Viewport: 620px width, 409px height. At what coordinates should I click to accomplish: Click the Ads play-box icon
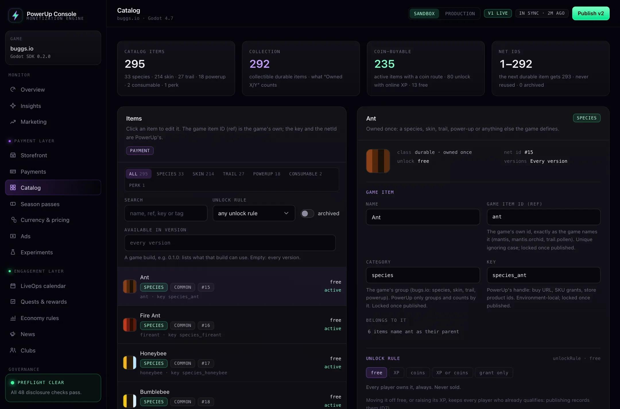tap(13, 236)
